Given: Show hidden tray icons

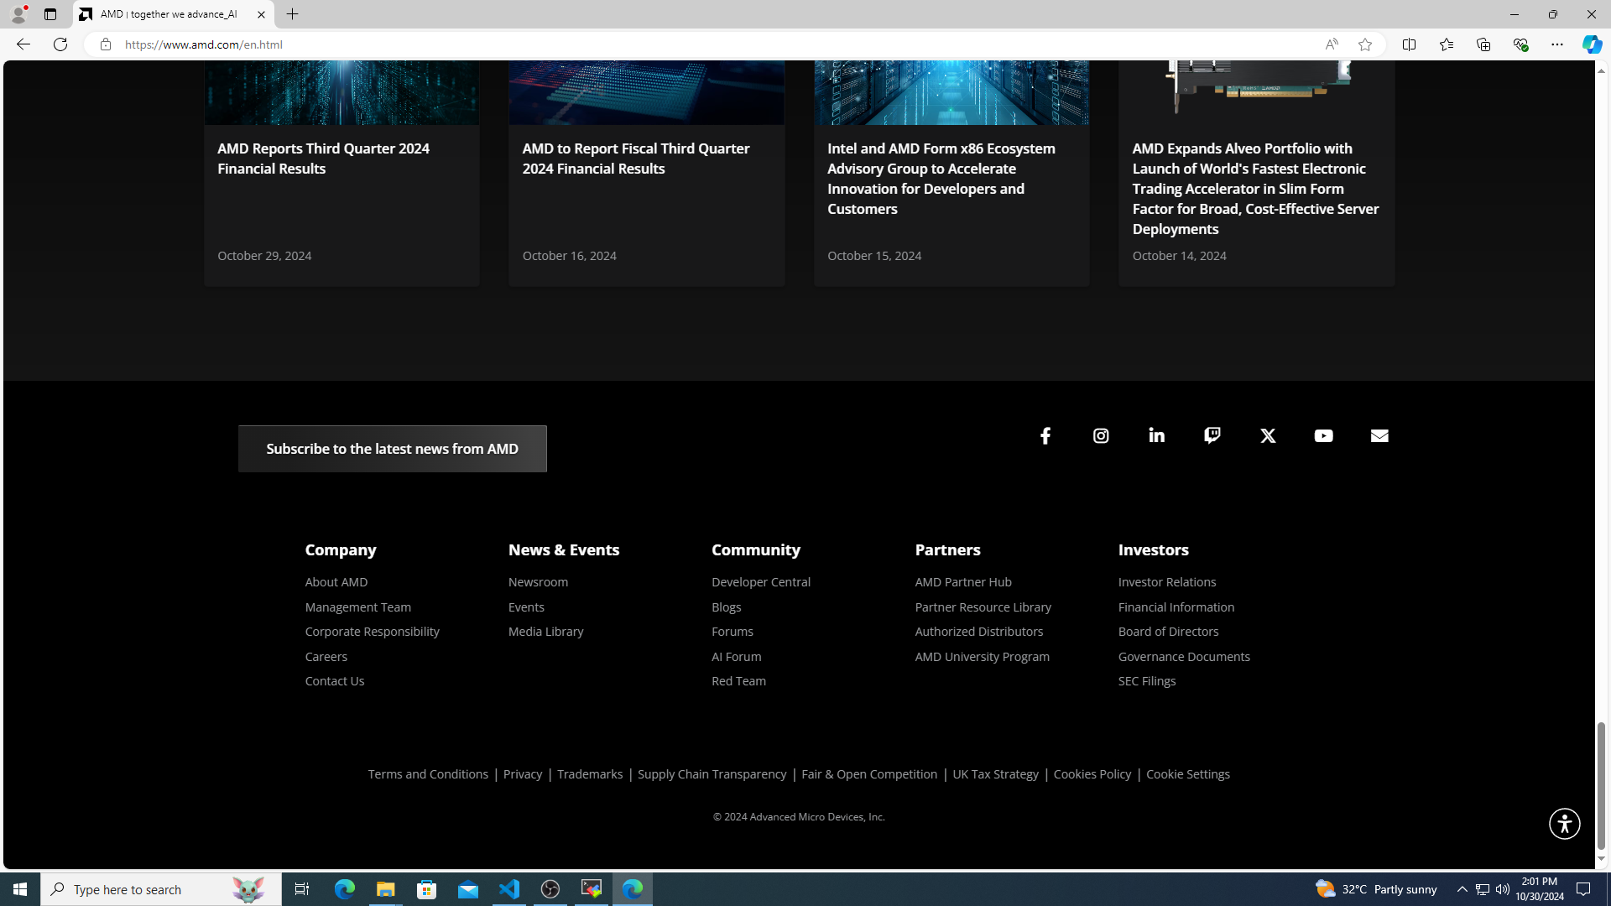Looking at the screenshot, I should 1462,889.
